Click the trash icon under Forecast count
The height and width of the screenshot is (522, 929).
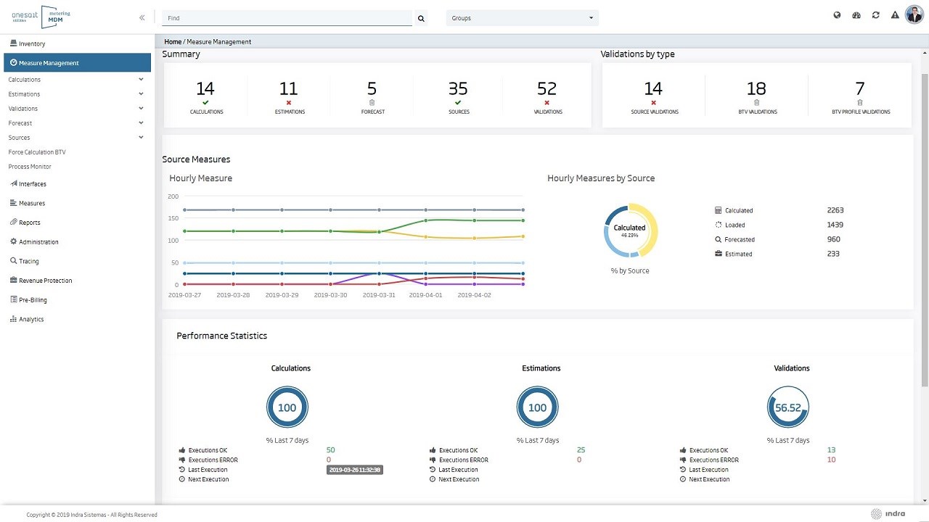[x=372, y=103]
